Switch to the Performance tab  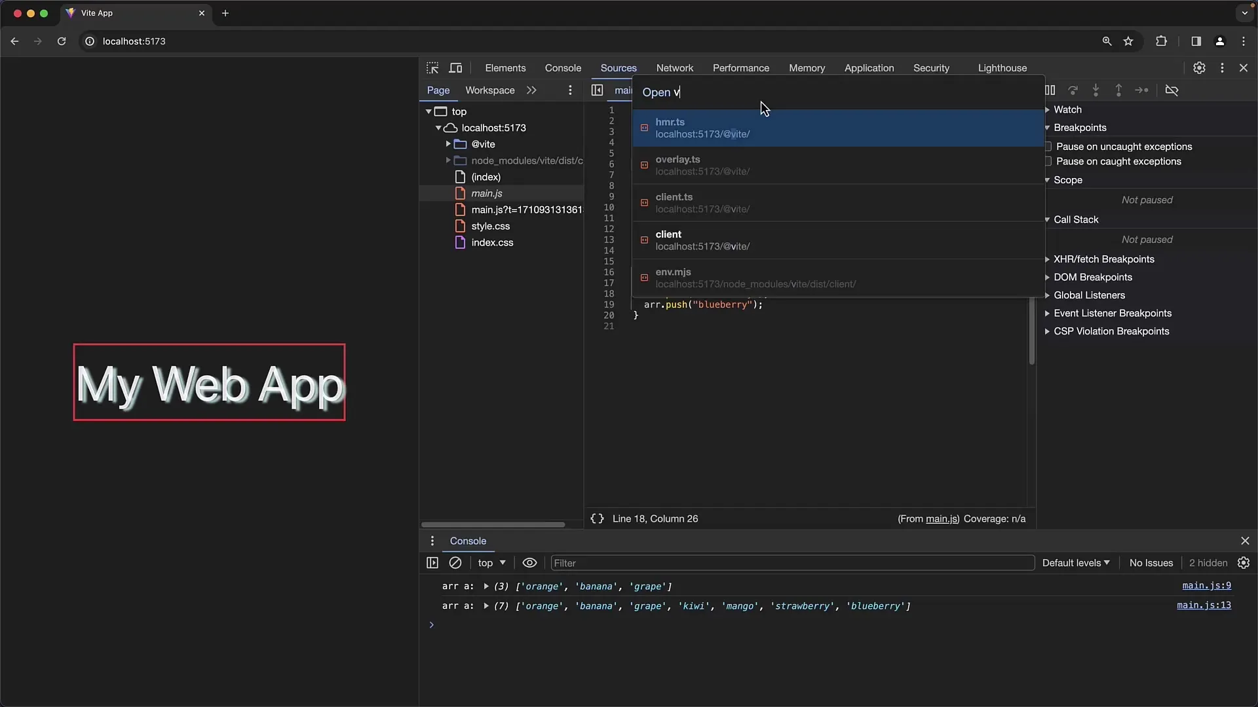[x=741, y=68]
